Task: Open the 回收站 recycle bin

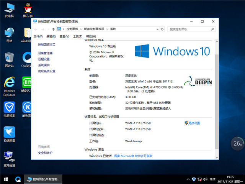Action: point(9,60)
